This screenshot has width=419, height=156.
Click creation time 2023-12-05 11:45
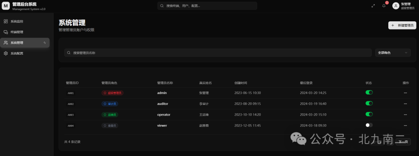tap(248, 125)
